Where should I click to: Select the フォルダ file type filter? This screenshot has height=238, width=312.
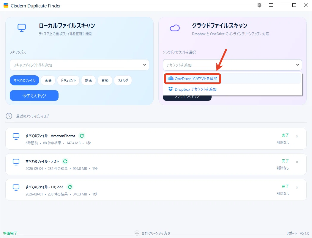(x=123, y=80)
